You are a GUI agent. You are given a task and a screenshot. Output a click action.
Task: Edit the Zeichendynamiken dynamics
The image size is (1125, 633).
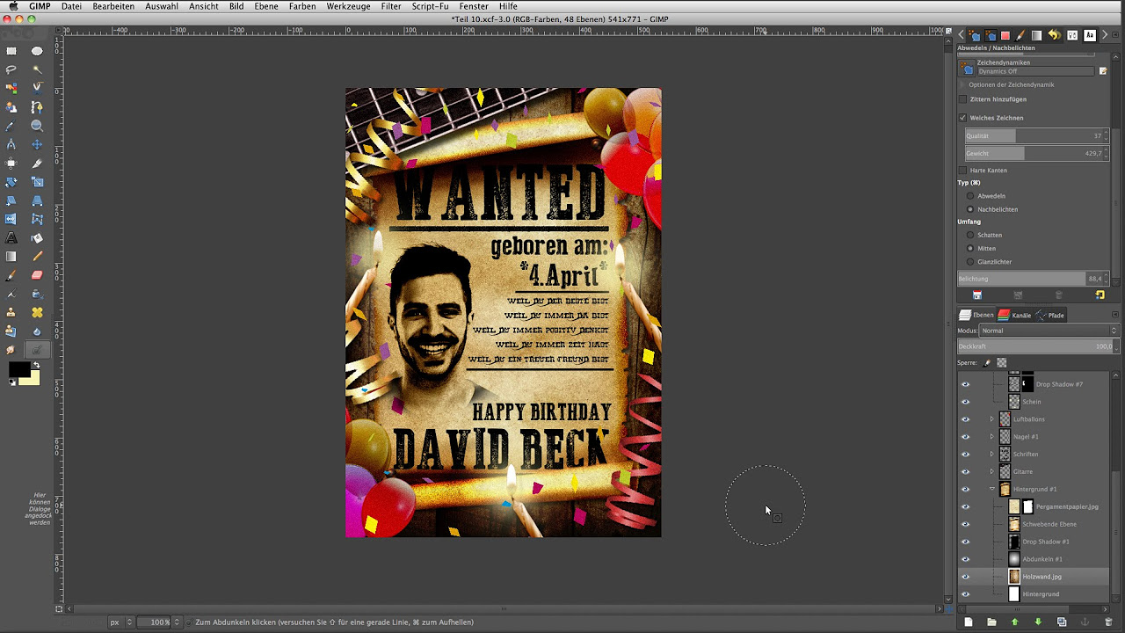click(x=1102, y=71)
